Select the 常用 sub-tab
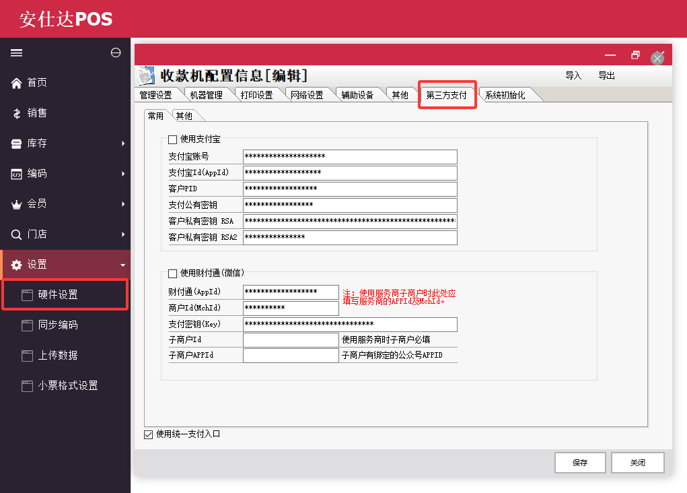The height and width of the screenshot is (493, 687). pos(155,116)
